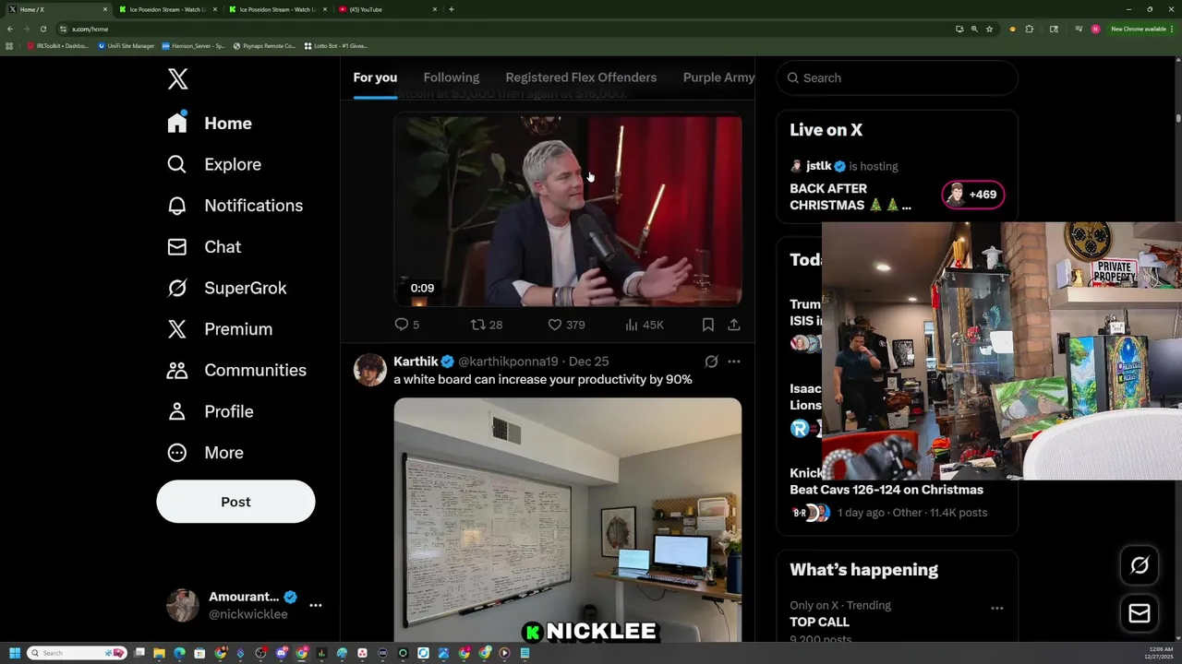Open Chat in the sidebar
This screenshot has width=1182, height=664.
click(x=204, y=247)
